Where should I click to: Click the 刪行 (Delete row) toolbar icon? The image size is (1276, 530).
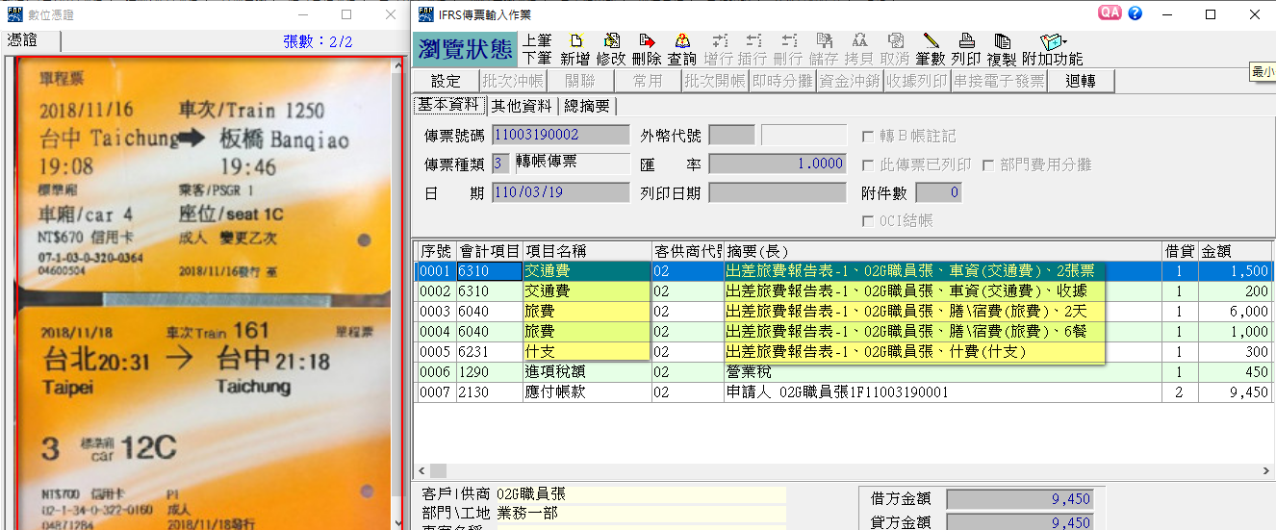789,49
